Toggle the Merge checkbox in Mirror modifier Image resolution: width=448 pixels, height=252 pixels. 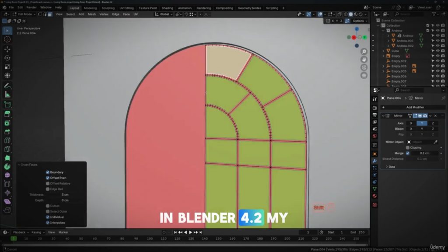tap(408, 153)
